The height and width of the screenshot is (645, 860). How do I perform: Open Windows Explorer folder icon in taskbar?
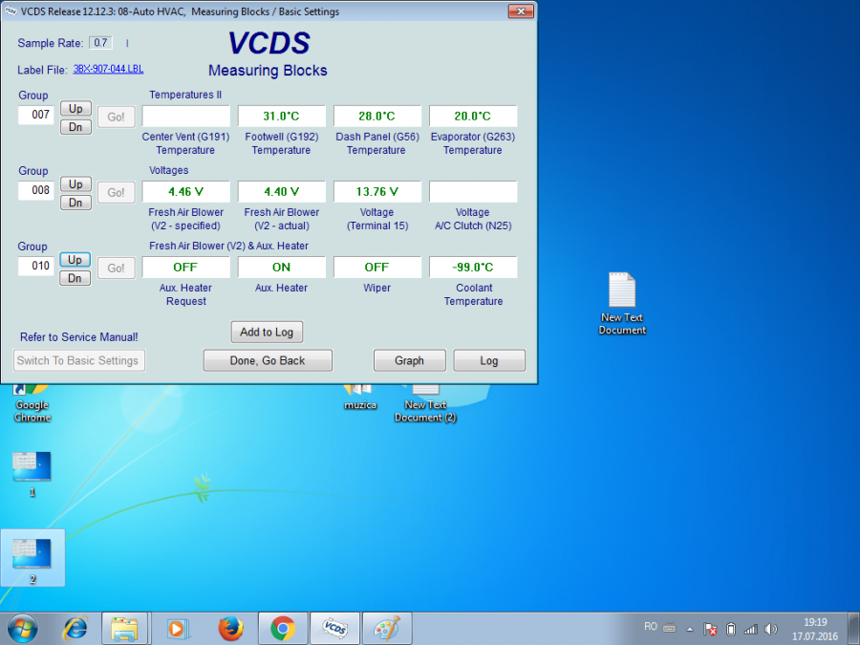tap(126, 628)
